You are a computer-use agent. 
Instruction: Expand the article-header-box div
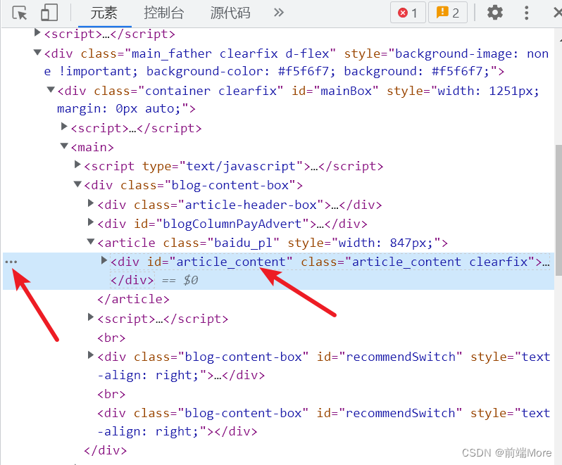point(91,204)
